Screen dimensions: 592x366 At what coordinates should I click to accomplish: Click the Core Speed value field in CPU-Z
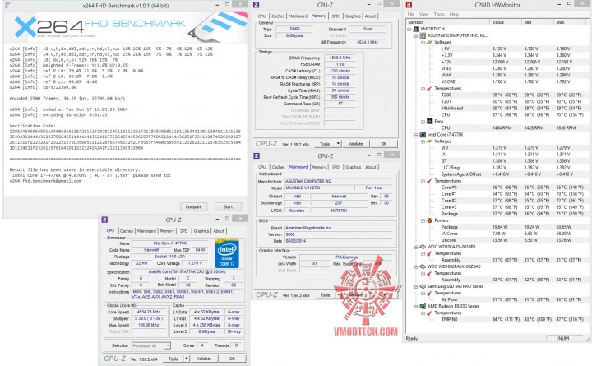click(148, 312)
